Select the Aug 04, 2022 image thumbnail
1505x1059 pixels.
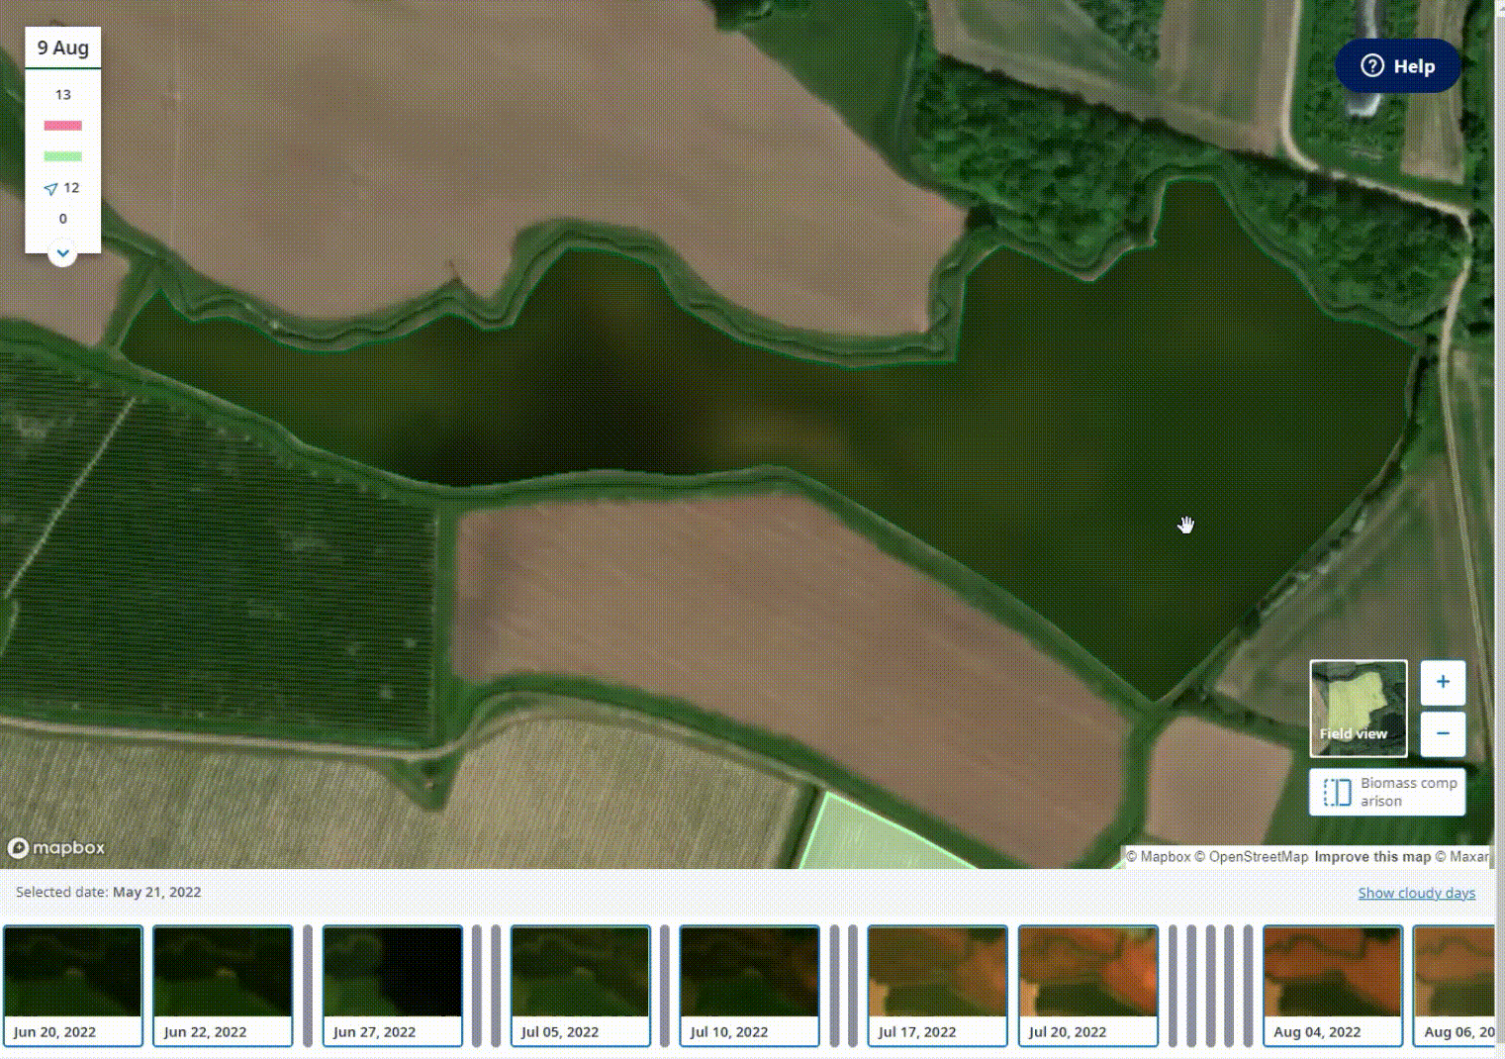tap(1333, 986)
